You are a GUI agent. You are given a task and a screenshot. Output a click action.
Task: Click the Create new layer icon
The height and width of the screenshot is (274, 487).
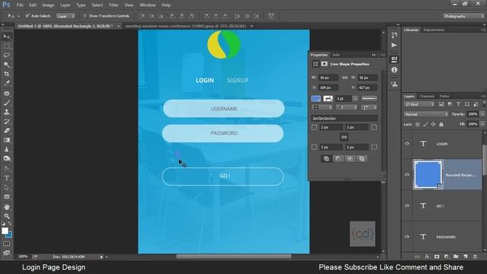pyautogui.click(x=465, y=256)
